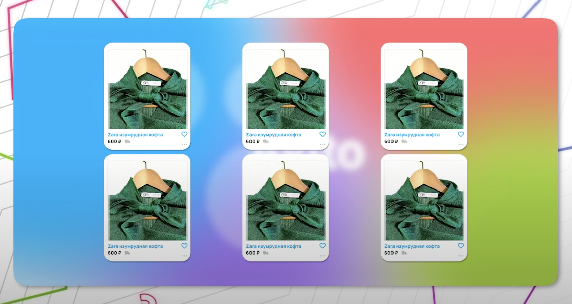
Task: Show more options on the bottom-right card
Action: [461, 256]
